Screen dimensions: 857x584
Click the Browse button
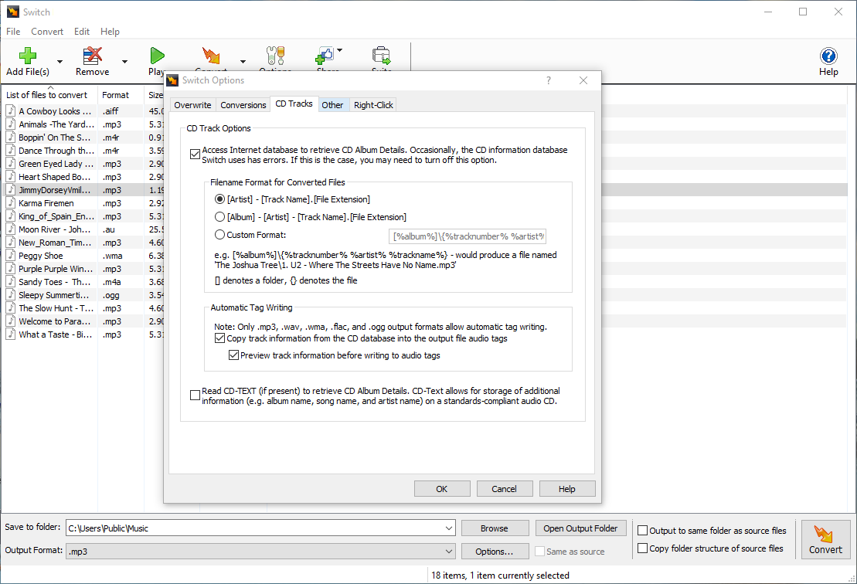tap(495, 528)
